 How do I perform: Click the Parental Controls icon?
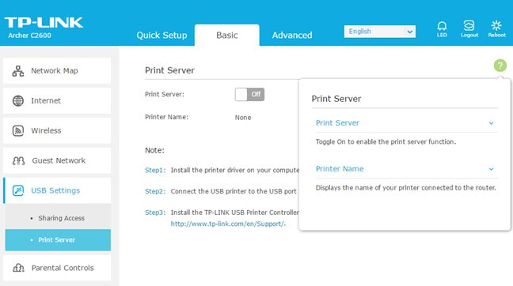pos(18,268)
